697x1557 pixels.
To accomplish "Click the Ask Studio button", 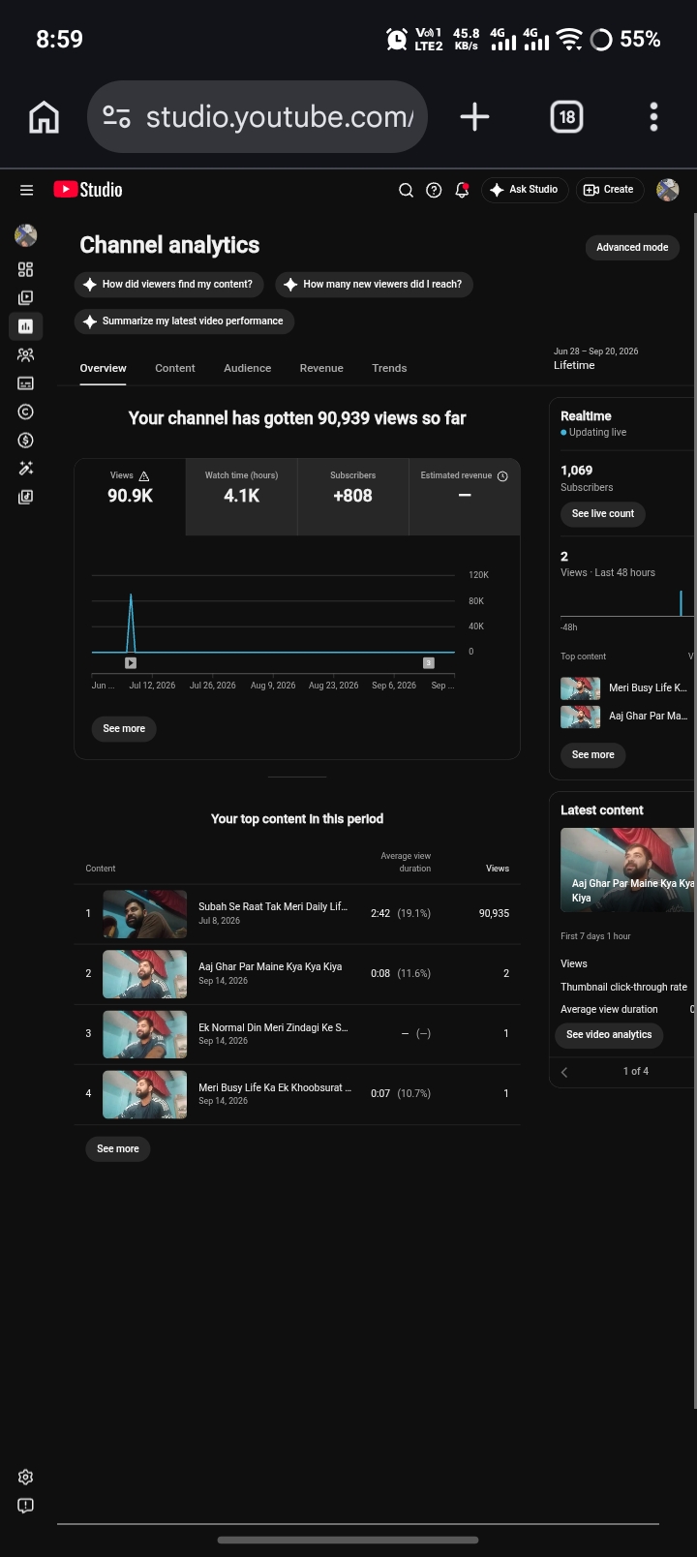I will [x=524, y=190].
